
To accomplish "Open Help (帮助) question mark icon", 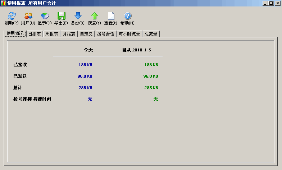I will [127, 16].
